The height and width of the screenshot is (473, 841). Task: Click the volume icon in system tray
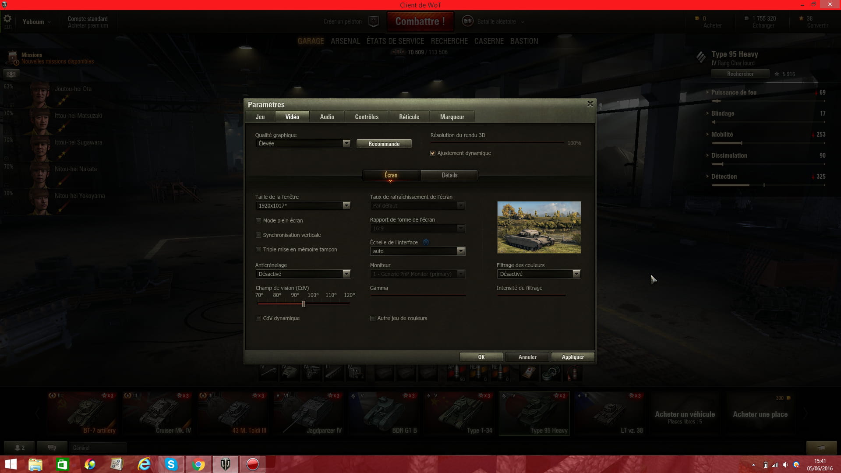(x=785, y=465)
